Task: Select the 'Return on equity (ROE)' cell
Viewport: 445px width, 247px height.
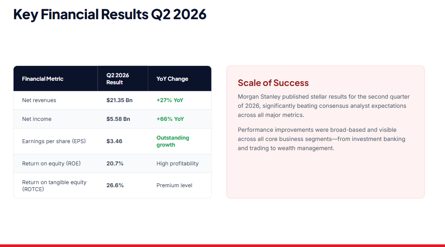Action: coord(52,164)
